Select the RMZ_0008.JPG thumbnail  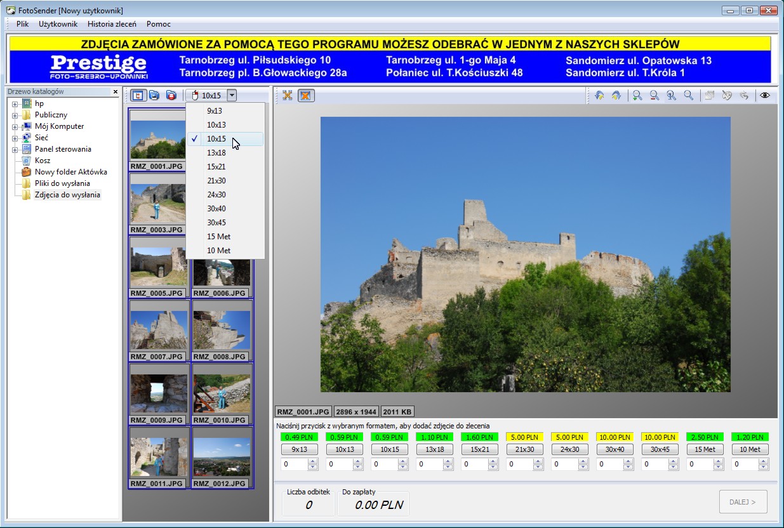(222, 331)
